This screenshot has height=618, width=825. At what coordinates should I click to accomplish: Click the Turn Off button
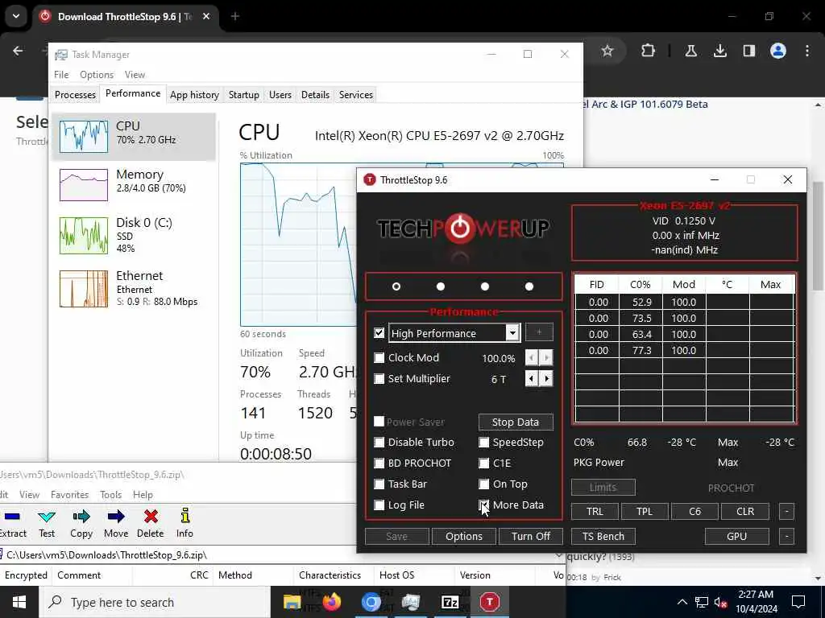coord(530,536)
